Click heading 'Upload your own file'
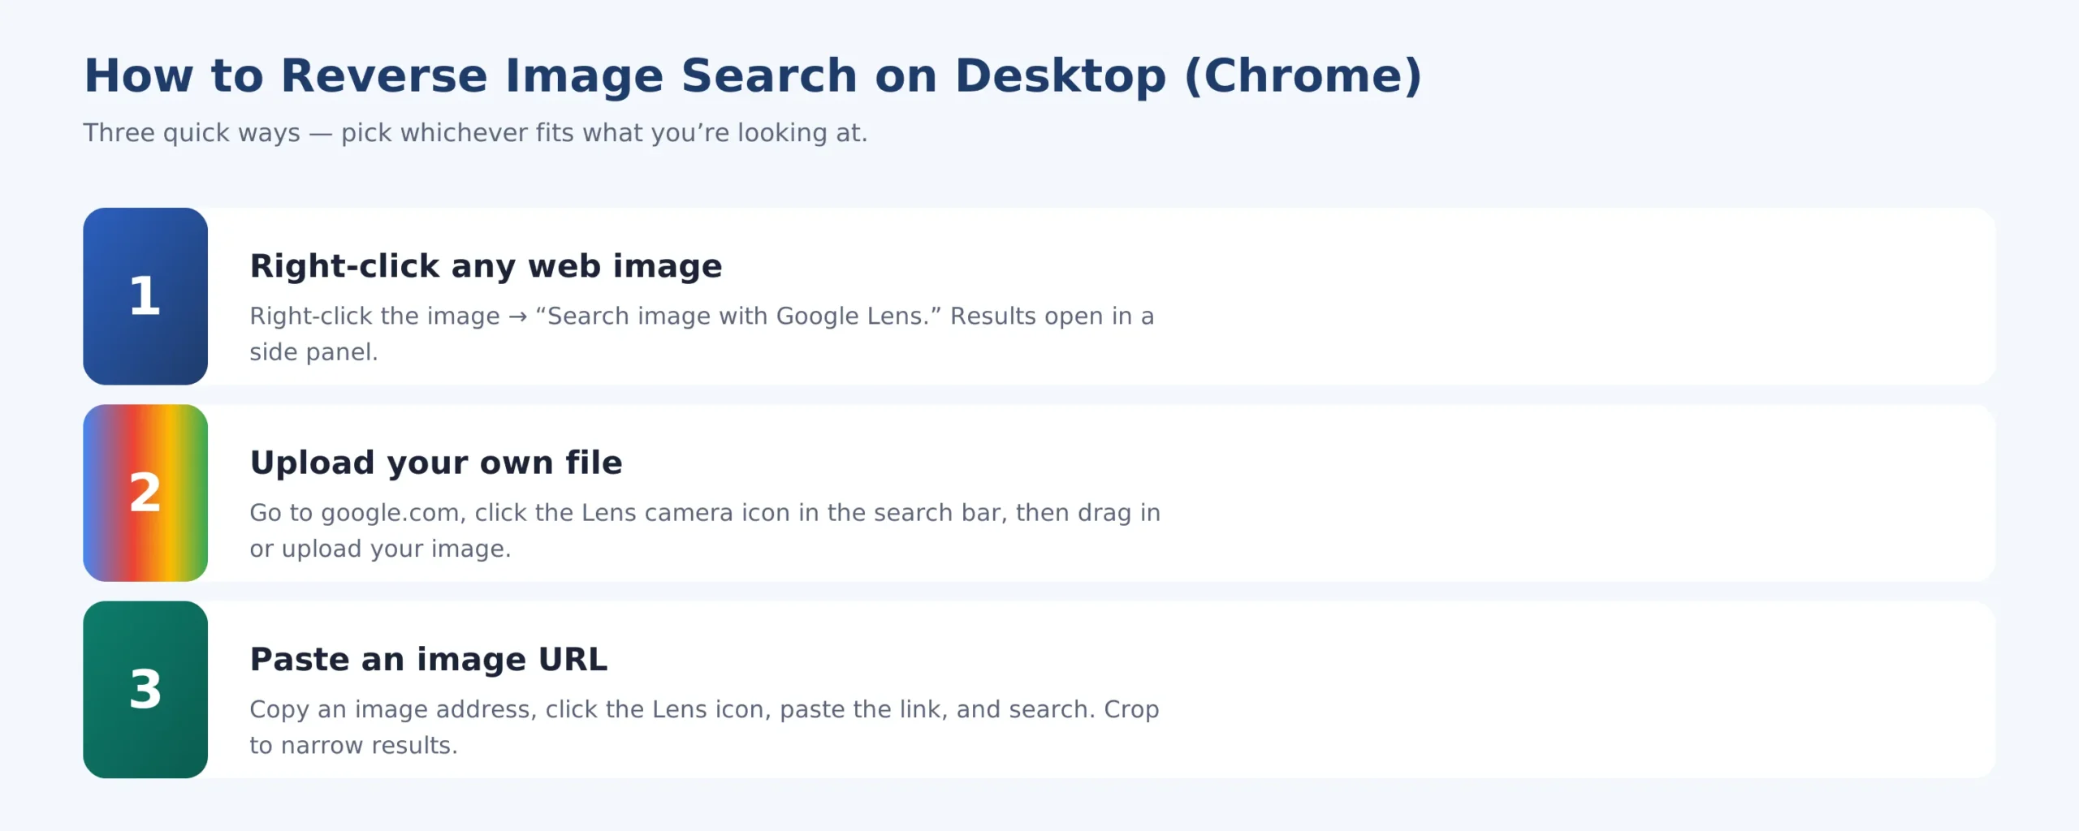2079x831 pixels. tap(436, 463)
